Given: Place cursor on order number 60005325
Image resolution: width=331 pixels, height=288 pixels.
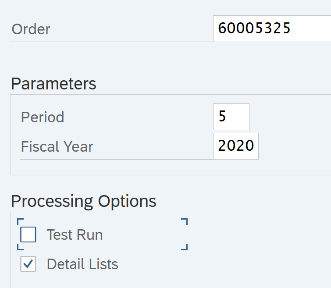Looking at the screenshot, I should pyautogui.click(x=254, y=28).
